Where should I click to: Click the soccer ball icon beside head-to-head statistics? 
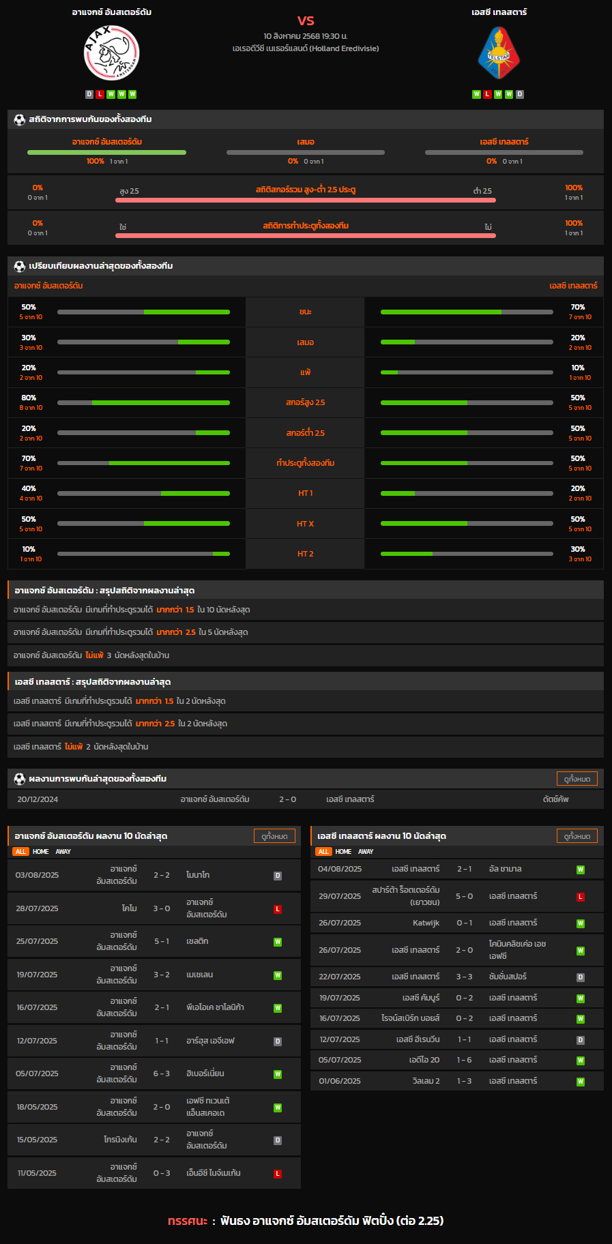(20, 119)
